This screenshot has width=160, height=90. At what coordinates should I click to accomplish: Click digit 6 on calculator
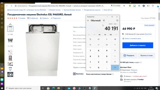click(107, 56)
